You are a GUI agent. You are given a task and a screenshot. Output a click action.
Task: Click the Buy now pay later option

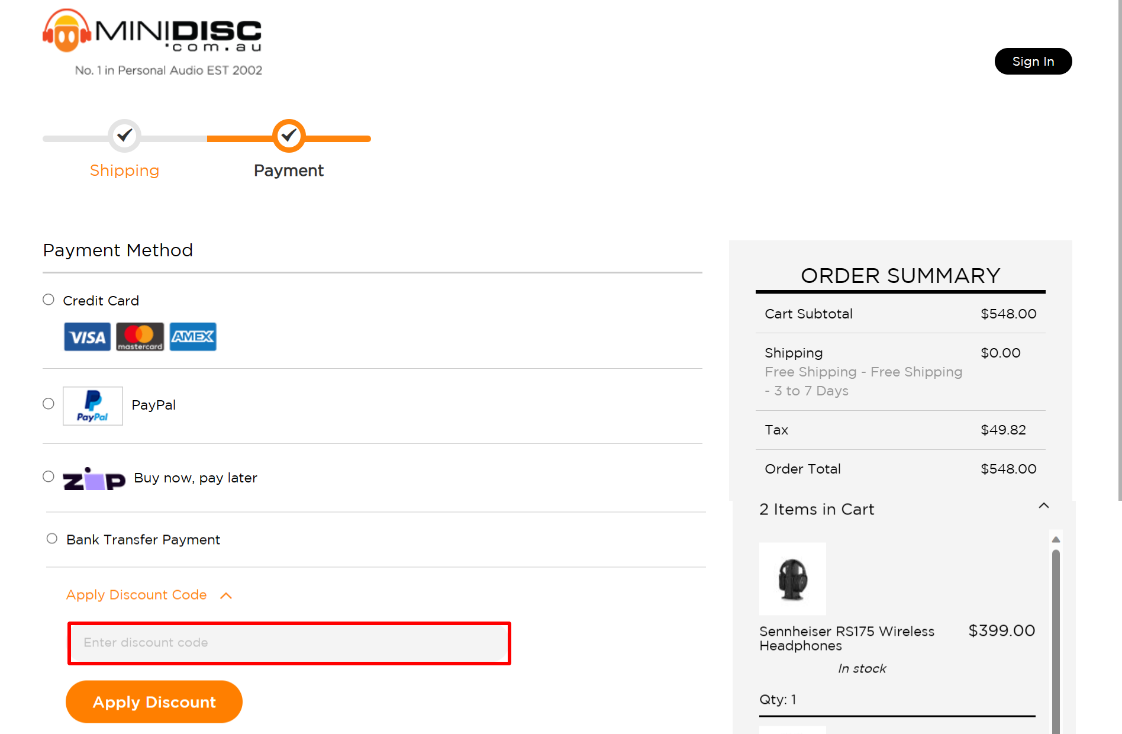[x=48, y=475]
